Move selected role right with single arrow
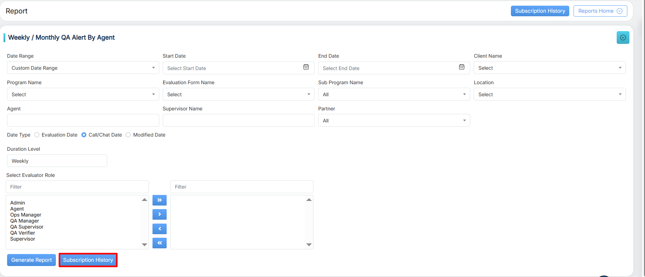645x277 pixels. (160, 214)
